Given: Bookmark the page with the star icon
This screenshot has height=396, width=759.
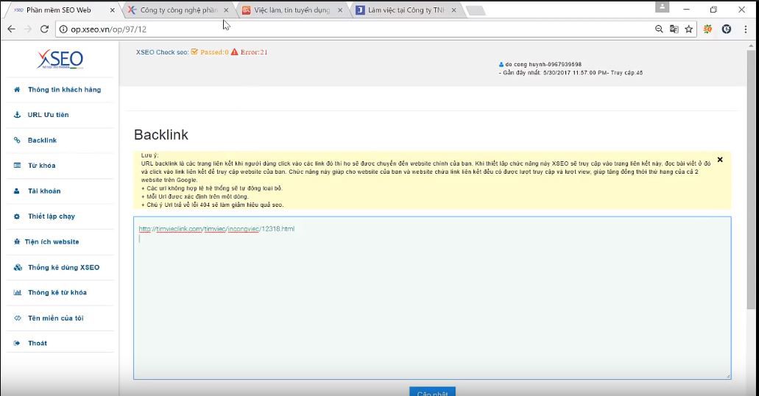Looking at the screenshot, I should (689, 29).
